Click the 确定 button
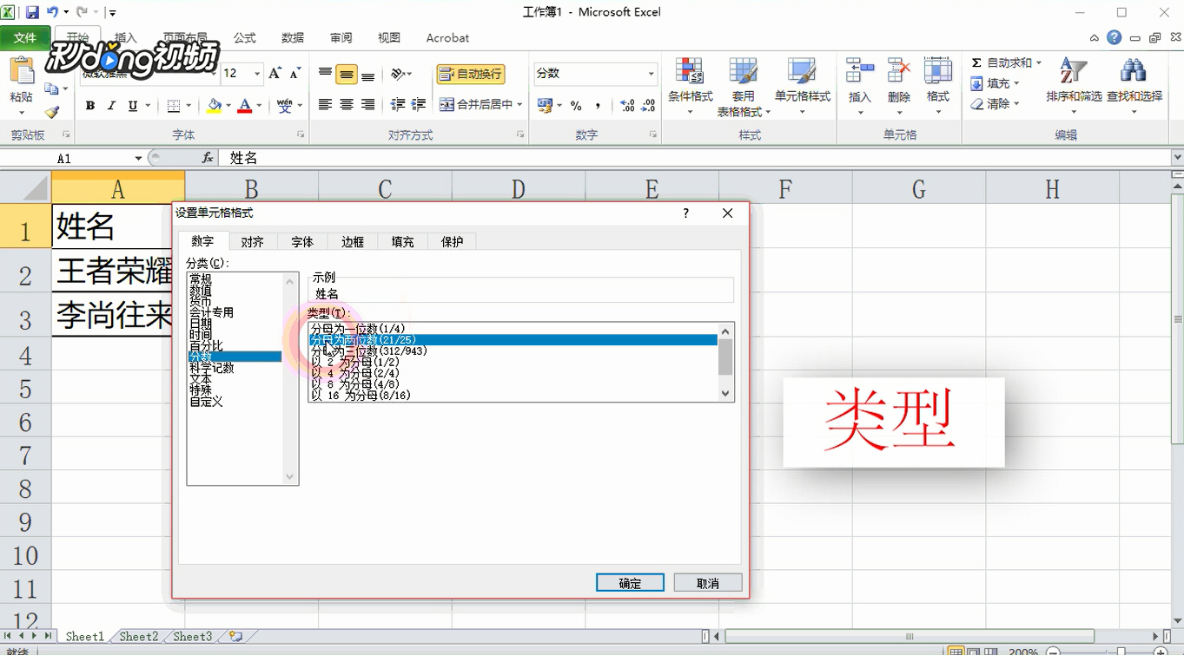Screen dimensions: 1184x655 [x=630, y=583]
